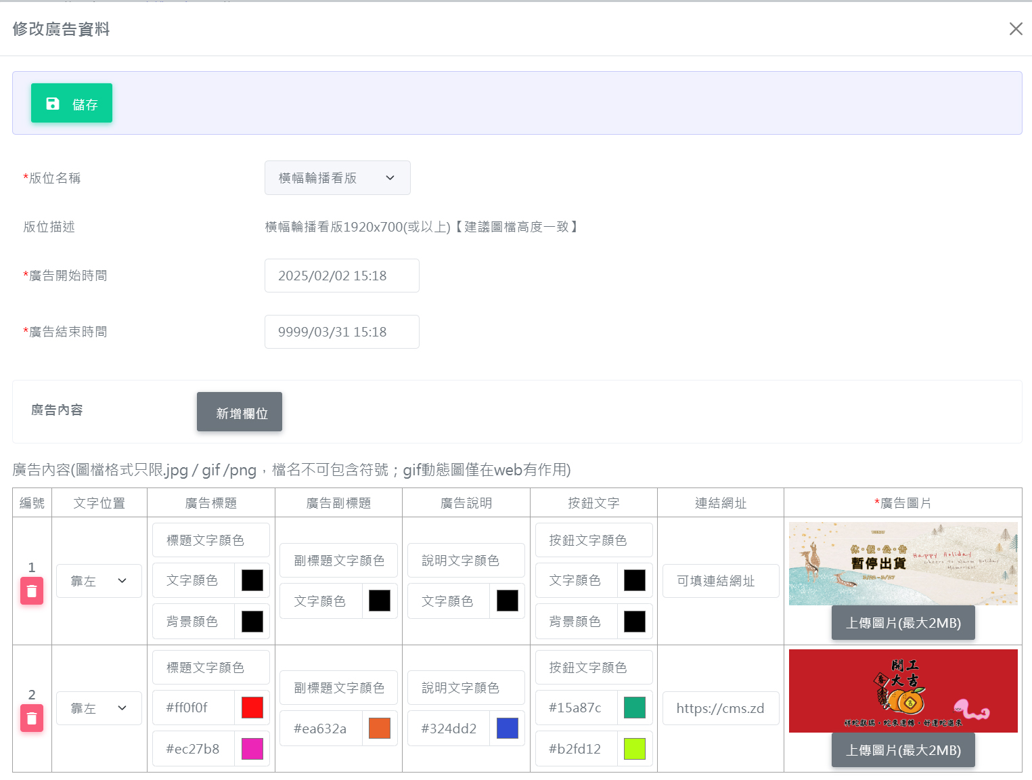Screen dimensions: 1032x780
Task: Edit the ad end time field
Action: click(342, 332)
